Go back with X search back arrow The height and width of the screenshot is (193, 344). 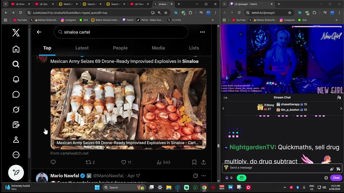point(39,32)
